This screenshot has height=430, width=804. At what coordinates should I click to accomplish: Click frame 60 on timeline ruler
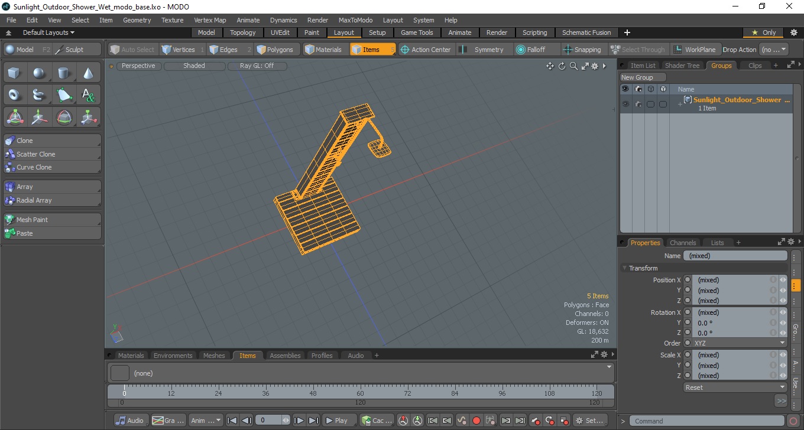coord(359,393)
